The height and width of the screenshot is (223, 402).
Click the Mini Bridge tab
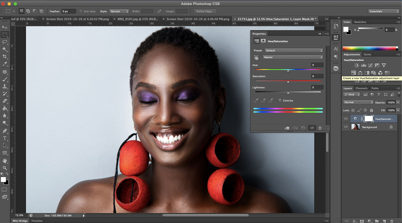pyautogui.click(x=20, y=221)
